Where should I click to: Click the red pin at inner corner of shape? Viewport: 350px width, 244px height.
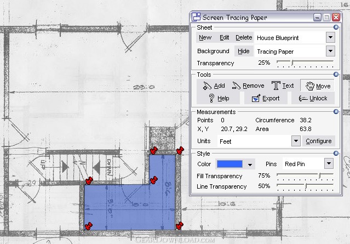pos(153,180)
